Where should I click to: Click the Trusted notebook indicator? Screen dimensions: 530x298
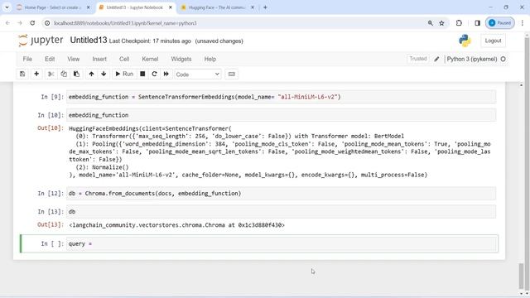418,59
